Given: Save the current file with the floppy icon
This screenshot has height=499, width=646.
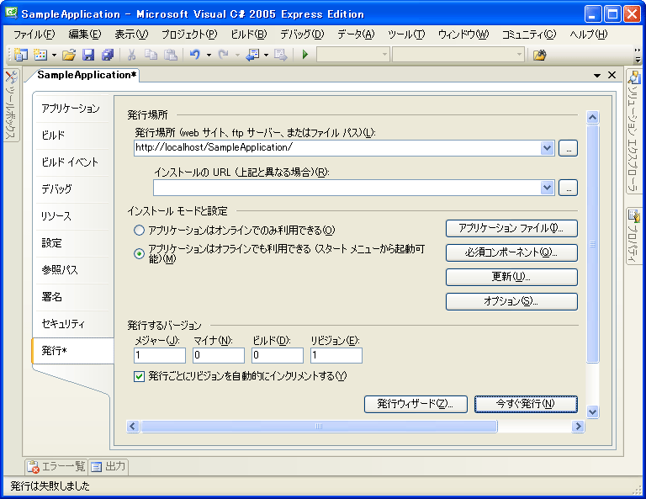Looking at the screenshot, I should click(88, 55).
